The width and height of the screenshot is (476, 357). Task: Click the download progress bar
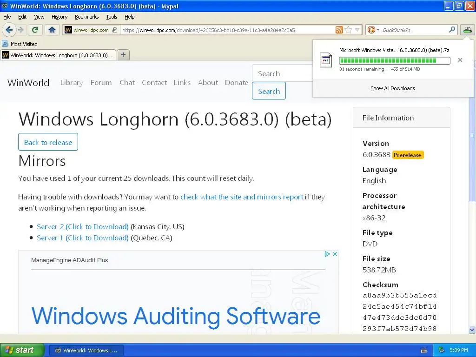click(x=394, y=60)
